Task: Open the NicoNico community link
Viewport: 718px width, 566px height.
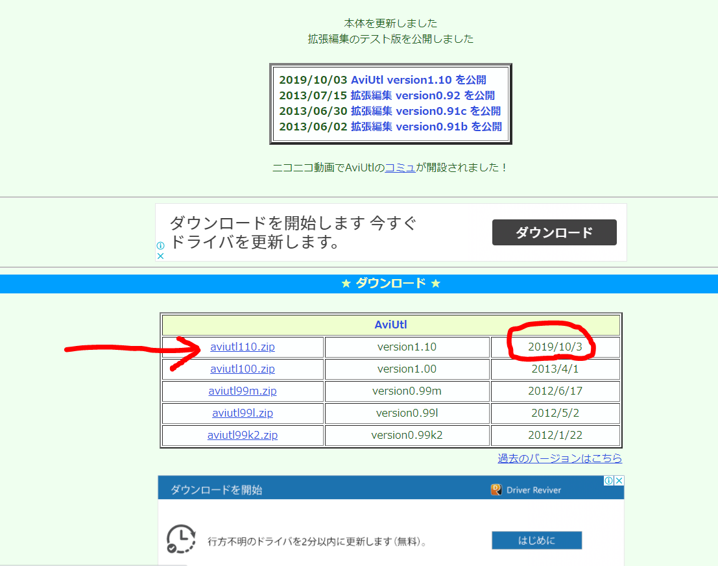Action: pyautogui.click(x=401, y=167)
